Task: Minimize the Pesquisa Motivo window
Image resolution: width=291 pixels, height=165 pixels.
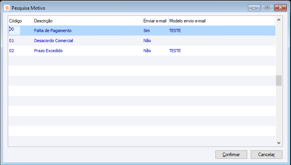Action: coord(254,8)
